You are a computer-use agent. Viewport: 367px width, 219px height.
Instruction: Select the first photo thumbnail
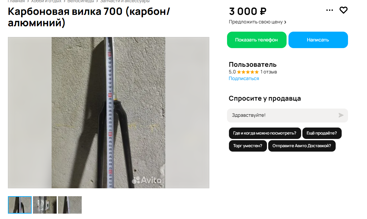pyautogui.click(x=20, y=205)
